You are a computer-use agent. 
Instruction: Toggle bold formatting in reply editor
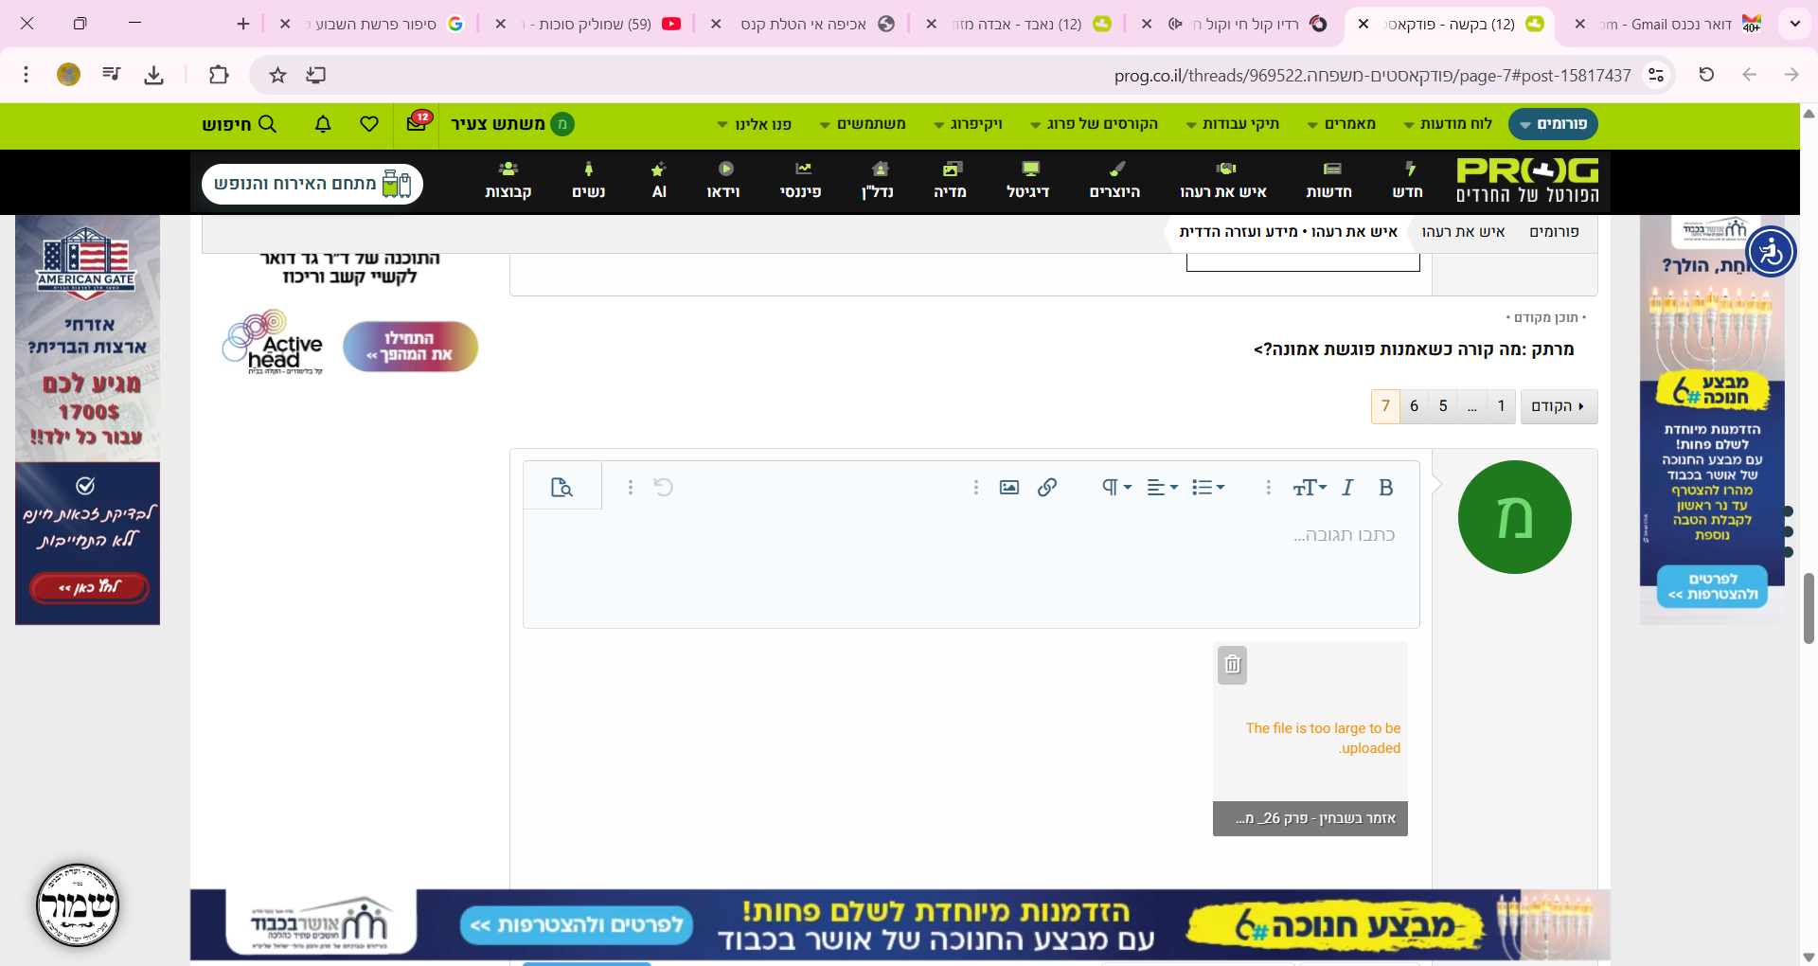tap(1386, 488)
